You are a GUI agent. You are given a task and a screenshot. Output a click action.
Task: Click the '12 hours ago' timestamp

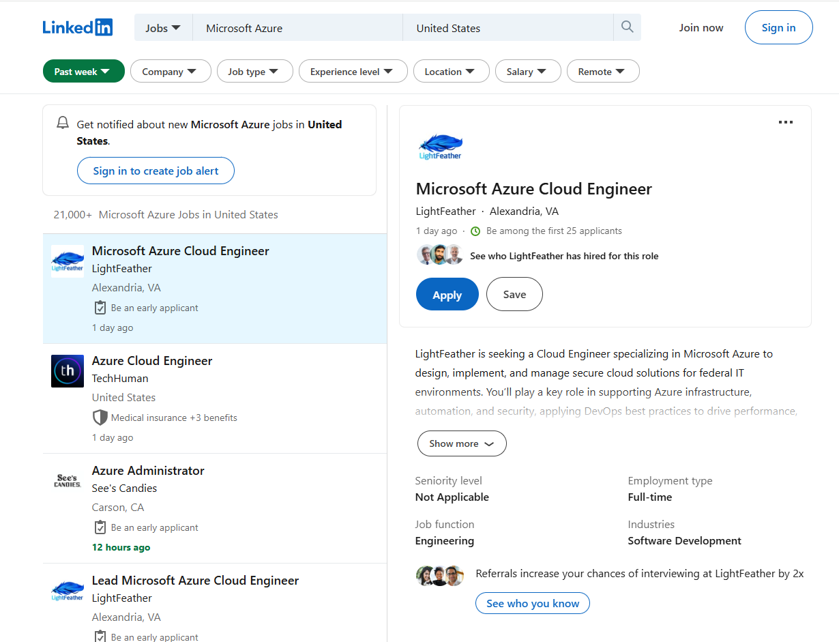coord(121,547)
